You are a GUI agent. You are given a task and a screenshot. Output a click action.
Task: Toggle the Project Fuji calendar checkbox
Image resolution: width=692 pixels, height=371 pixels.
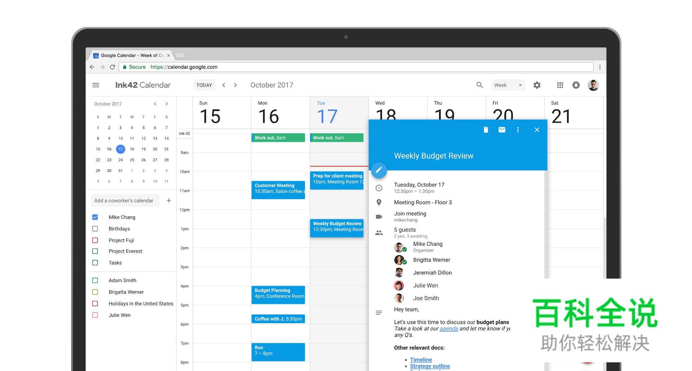pos(95,240)
